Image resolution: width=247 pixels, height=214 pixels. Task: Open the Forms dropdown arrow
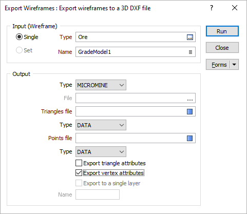coord(234,65)
